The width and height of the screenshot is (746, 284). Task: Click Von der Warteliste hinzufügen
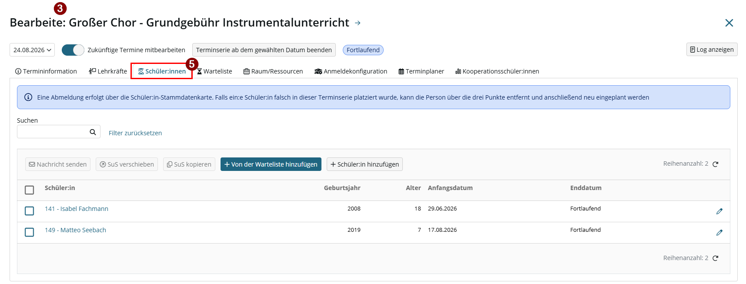coord(271,164)
